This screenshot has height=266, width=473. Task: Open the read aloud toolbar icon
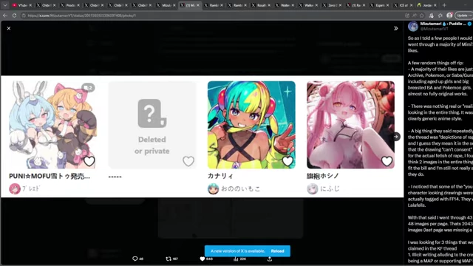(x=415, y=16)
